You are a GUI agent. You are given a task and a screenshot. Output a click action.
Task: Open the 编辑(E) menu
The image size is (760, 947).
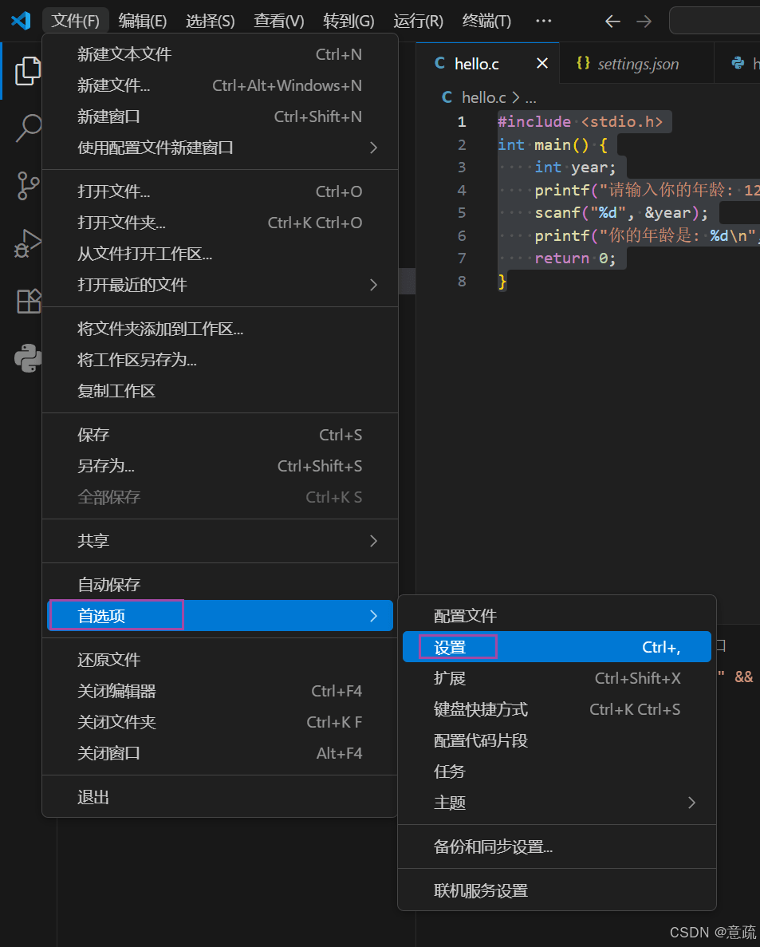click(143, 21)
